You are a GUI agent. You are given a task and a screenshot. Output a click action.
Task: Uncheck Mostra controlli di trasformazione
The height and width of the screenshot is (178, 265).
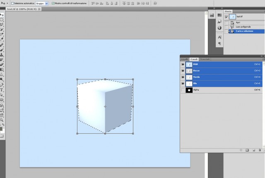click(x=53, y=3)
